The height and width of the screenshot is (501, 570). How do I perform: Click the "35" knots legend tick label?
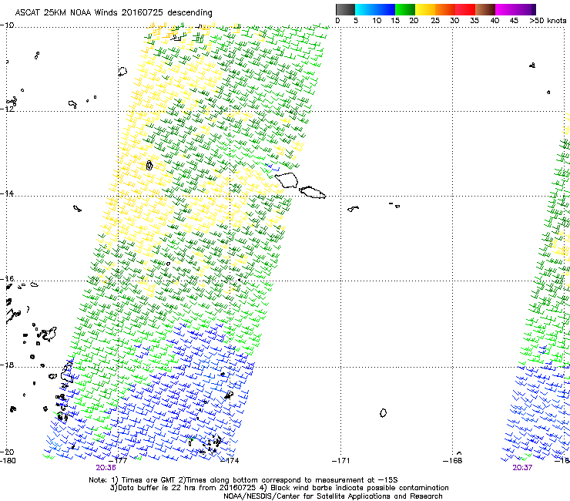tap(474, 21)
